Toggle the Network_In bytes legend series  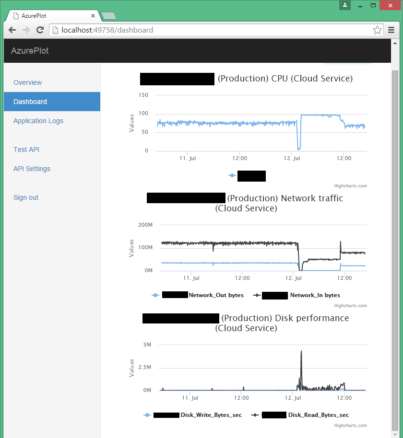[314, 295]
